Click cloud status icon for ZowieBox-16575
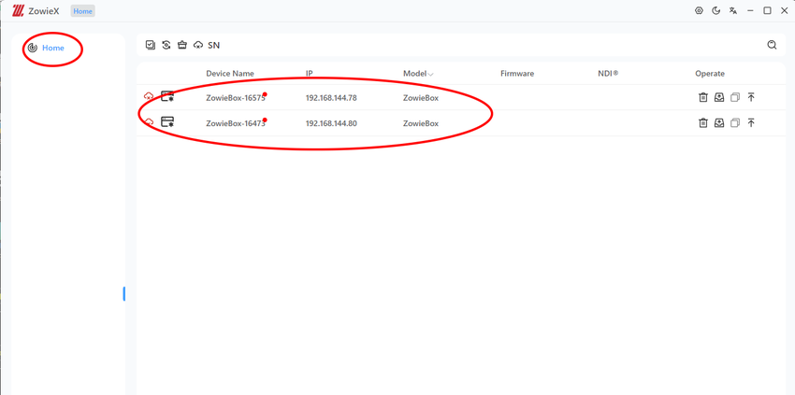 [x=149, y=95]
